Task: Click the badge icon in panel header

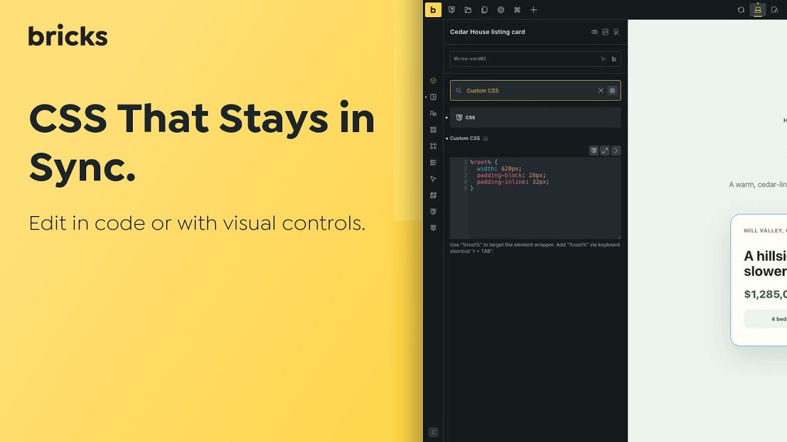Action: click(x=616, y=32)
